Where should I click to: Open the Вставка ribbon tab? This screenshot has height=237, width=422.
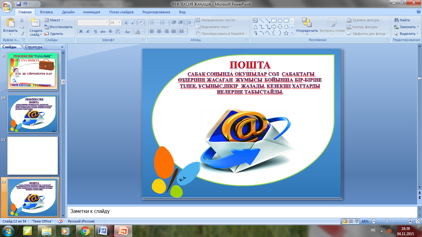(46, 12)
